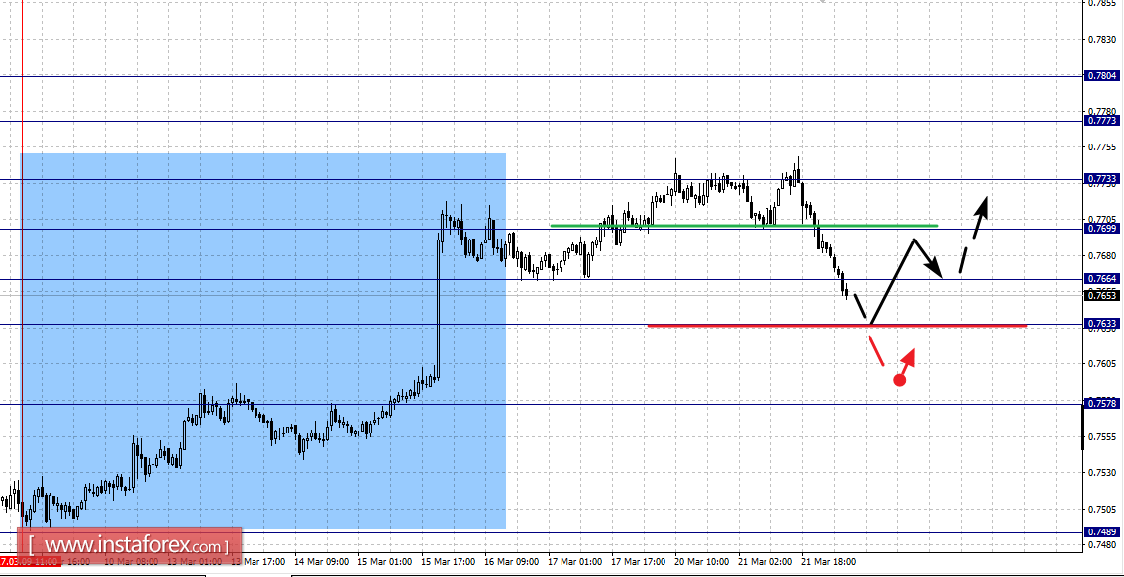The width and height of the screenshot is (1124, 577).
Task: Select the 0.7699 price level label
Action: pos(1102,229)
